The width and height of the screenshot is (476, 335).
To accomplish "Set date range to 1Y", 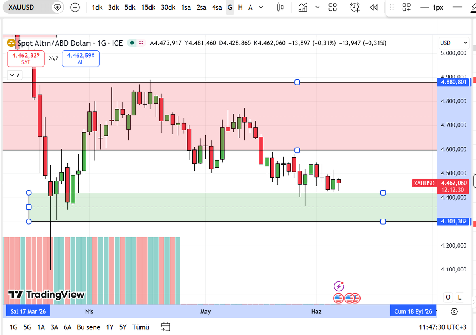I will pyautogui.click(x=110, y=327).
